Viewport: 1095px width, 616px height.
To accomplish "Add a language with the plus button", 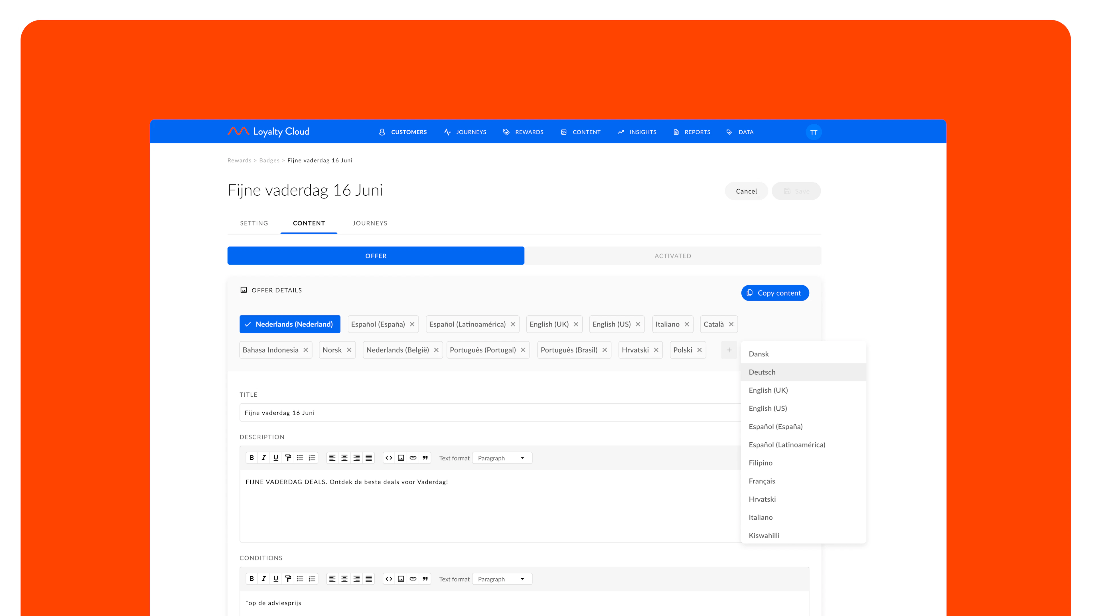I will (729, 349).
